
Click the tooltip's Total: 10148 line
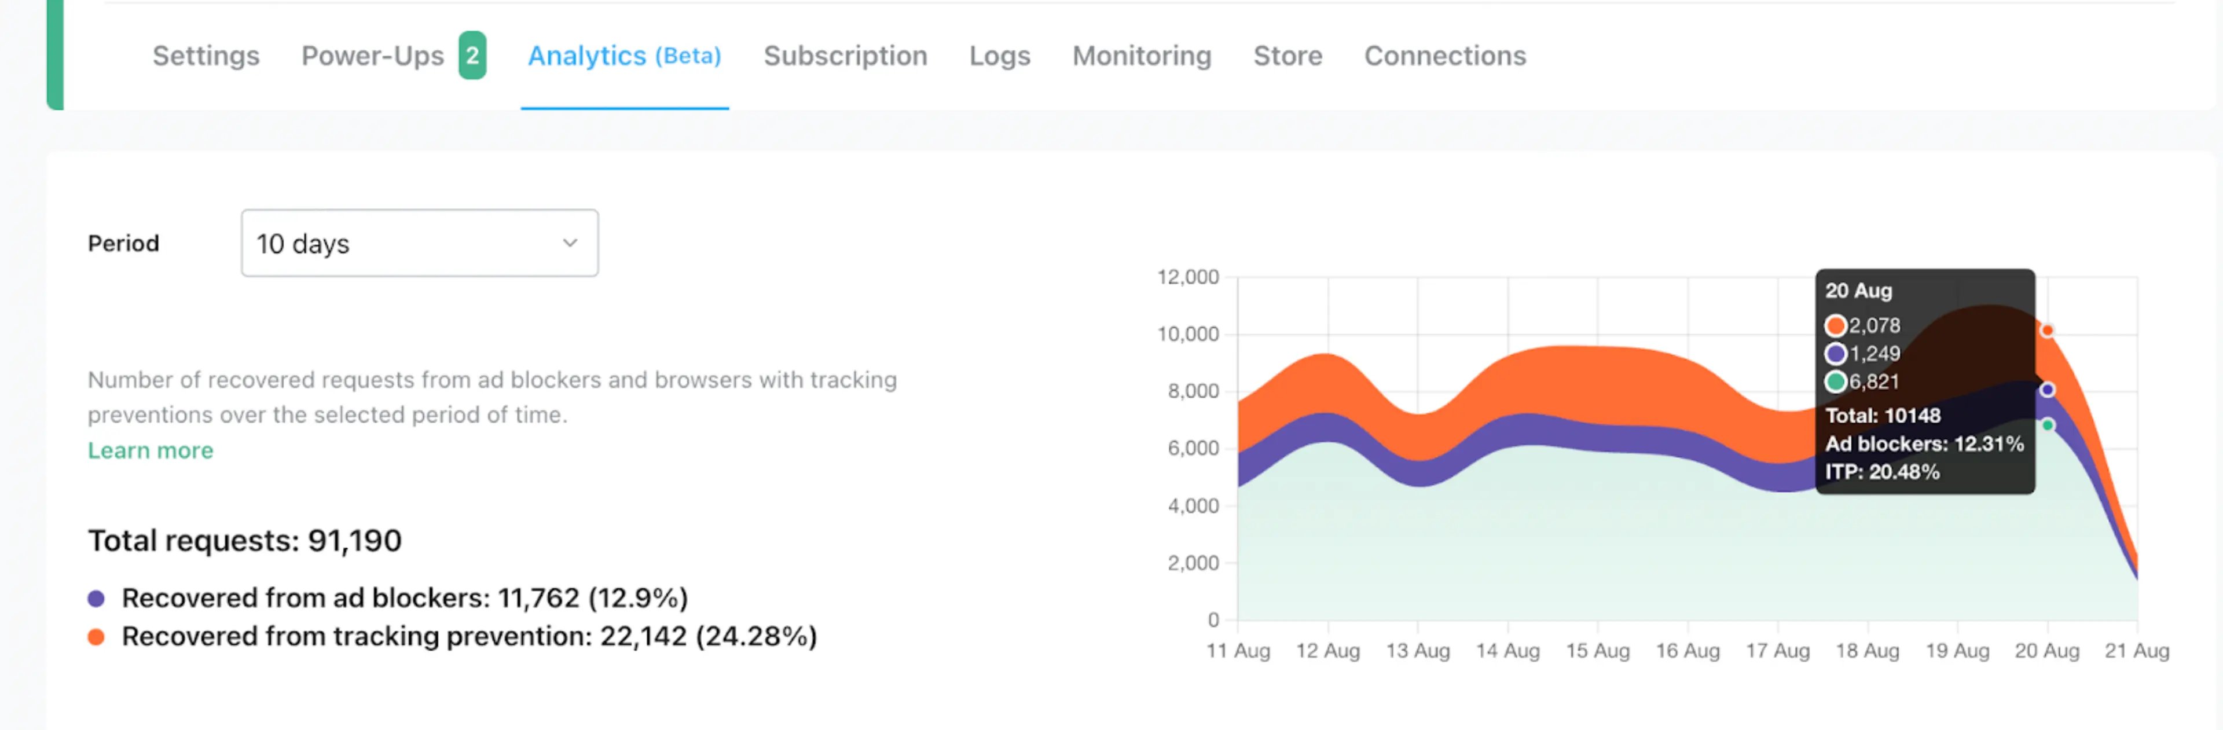[x=1882, y=416]
